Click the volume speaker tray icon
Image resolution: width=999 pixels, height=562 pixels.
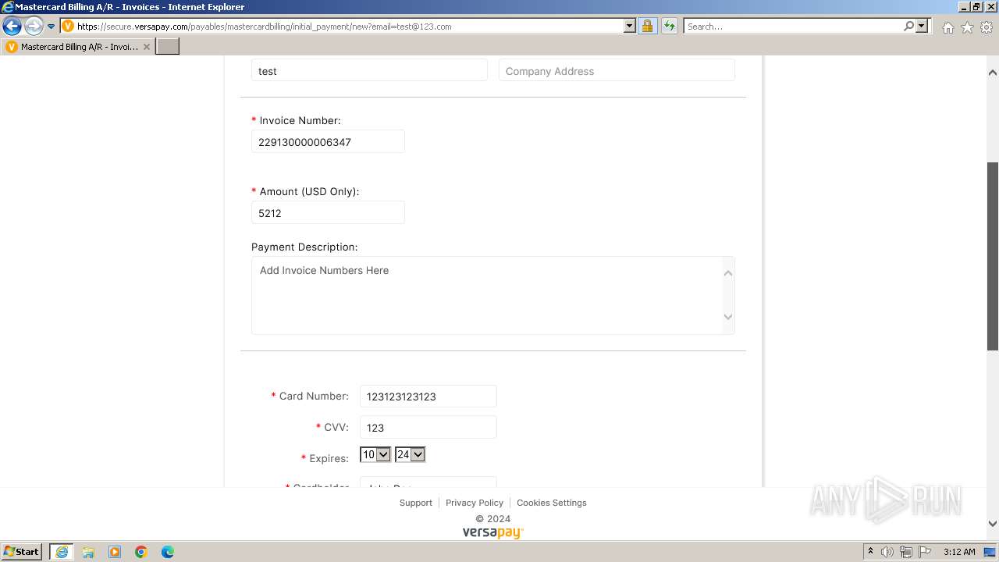pos(887,552)
